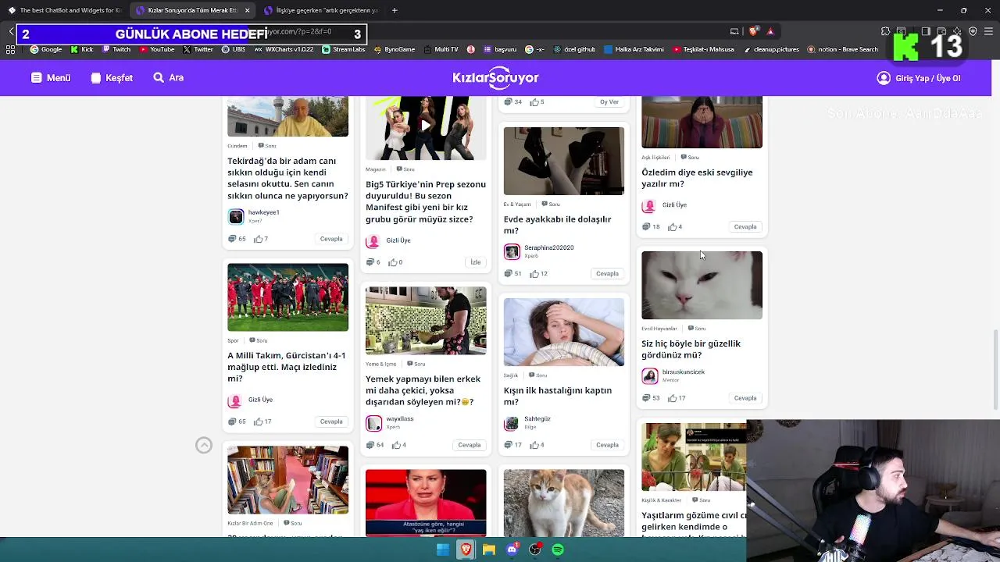Like the Big5 Türkiye post

396,262
